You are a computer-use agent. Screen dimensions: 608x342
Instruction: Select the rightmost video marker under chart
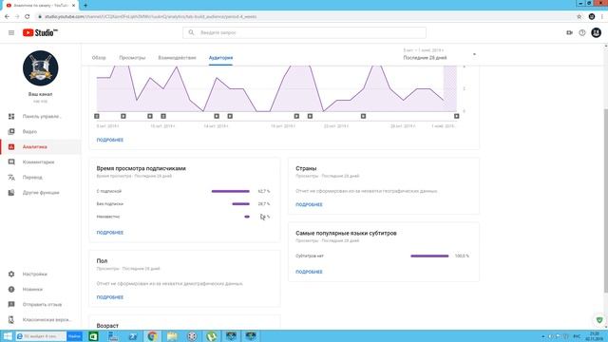click(456, 116)
